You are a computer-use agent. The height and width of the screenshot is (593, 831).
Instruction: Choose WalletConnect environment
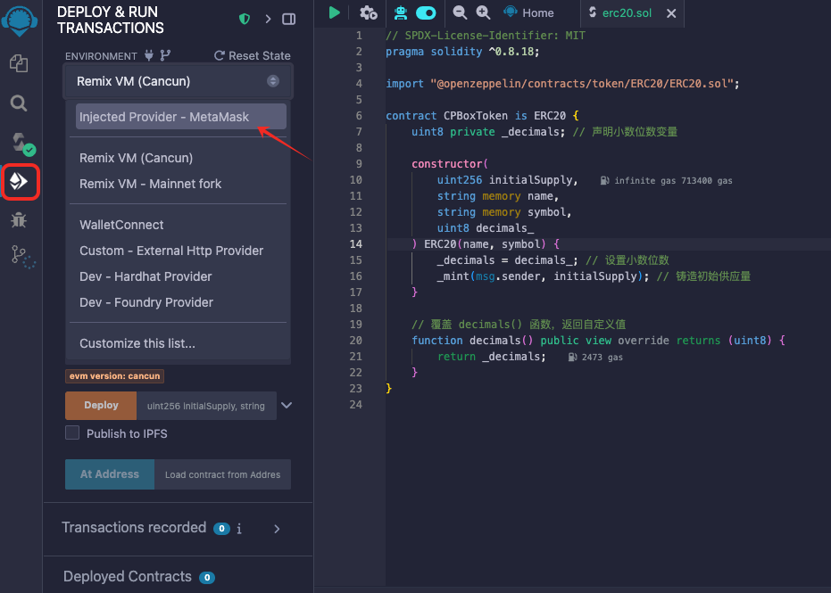click(121, 225)
